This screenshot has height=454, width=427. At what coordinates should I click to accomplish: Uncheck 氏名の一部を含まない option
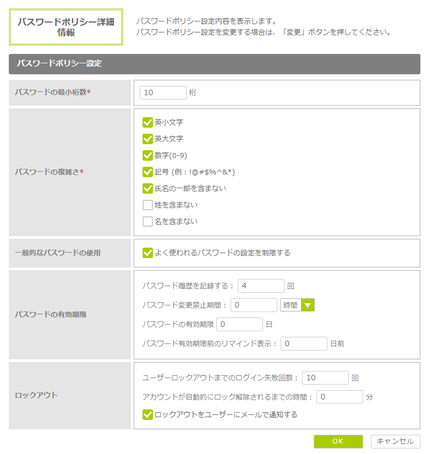(147, 188)
